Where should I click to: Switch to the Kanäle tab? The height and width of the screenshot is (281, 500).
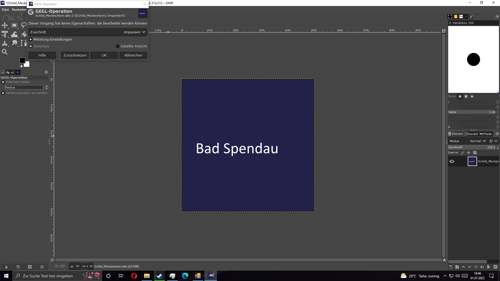471,134
